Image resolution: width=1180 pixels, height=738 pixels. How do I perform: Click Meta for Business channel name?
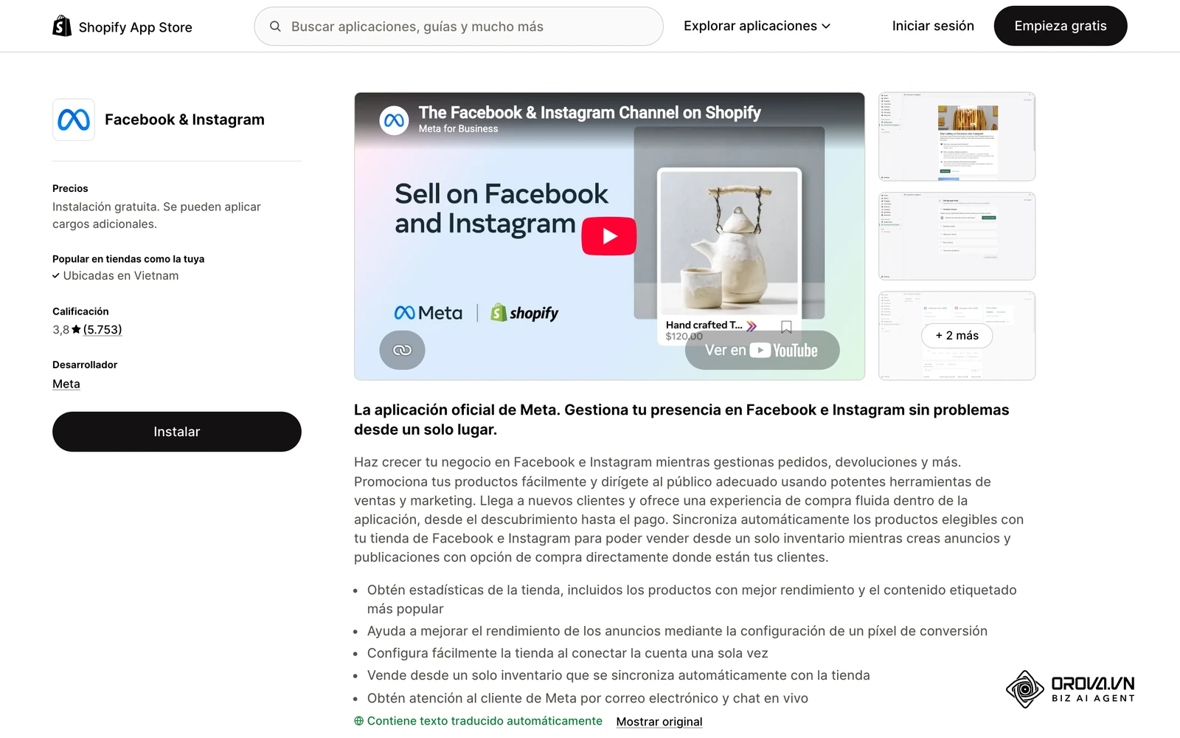click(459, 128)
